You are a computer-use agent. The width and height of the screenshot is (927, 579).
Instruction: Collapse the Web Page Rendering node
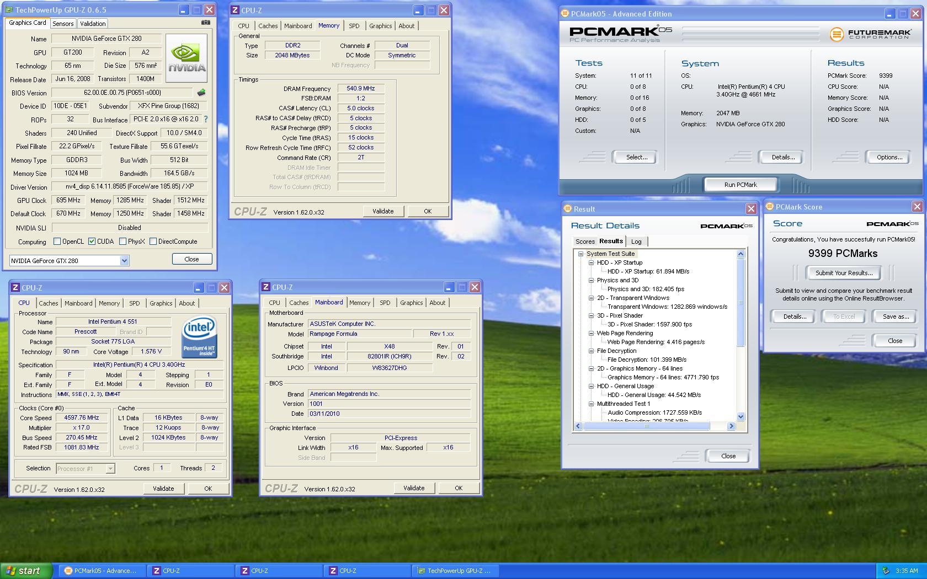(x=591, y=333)
